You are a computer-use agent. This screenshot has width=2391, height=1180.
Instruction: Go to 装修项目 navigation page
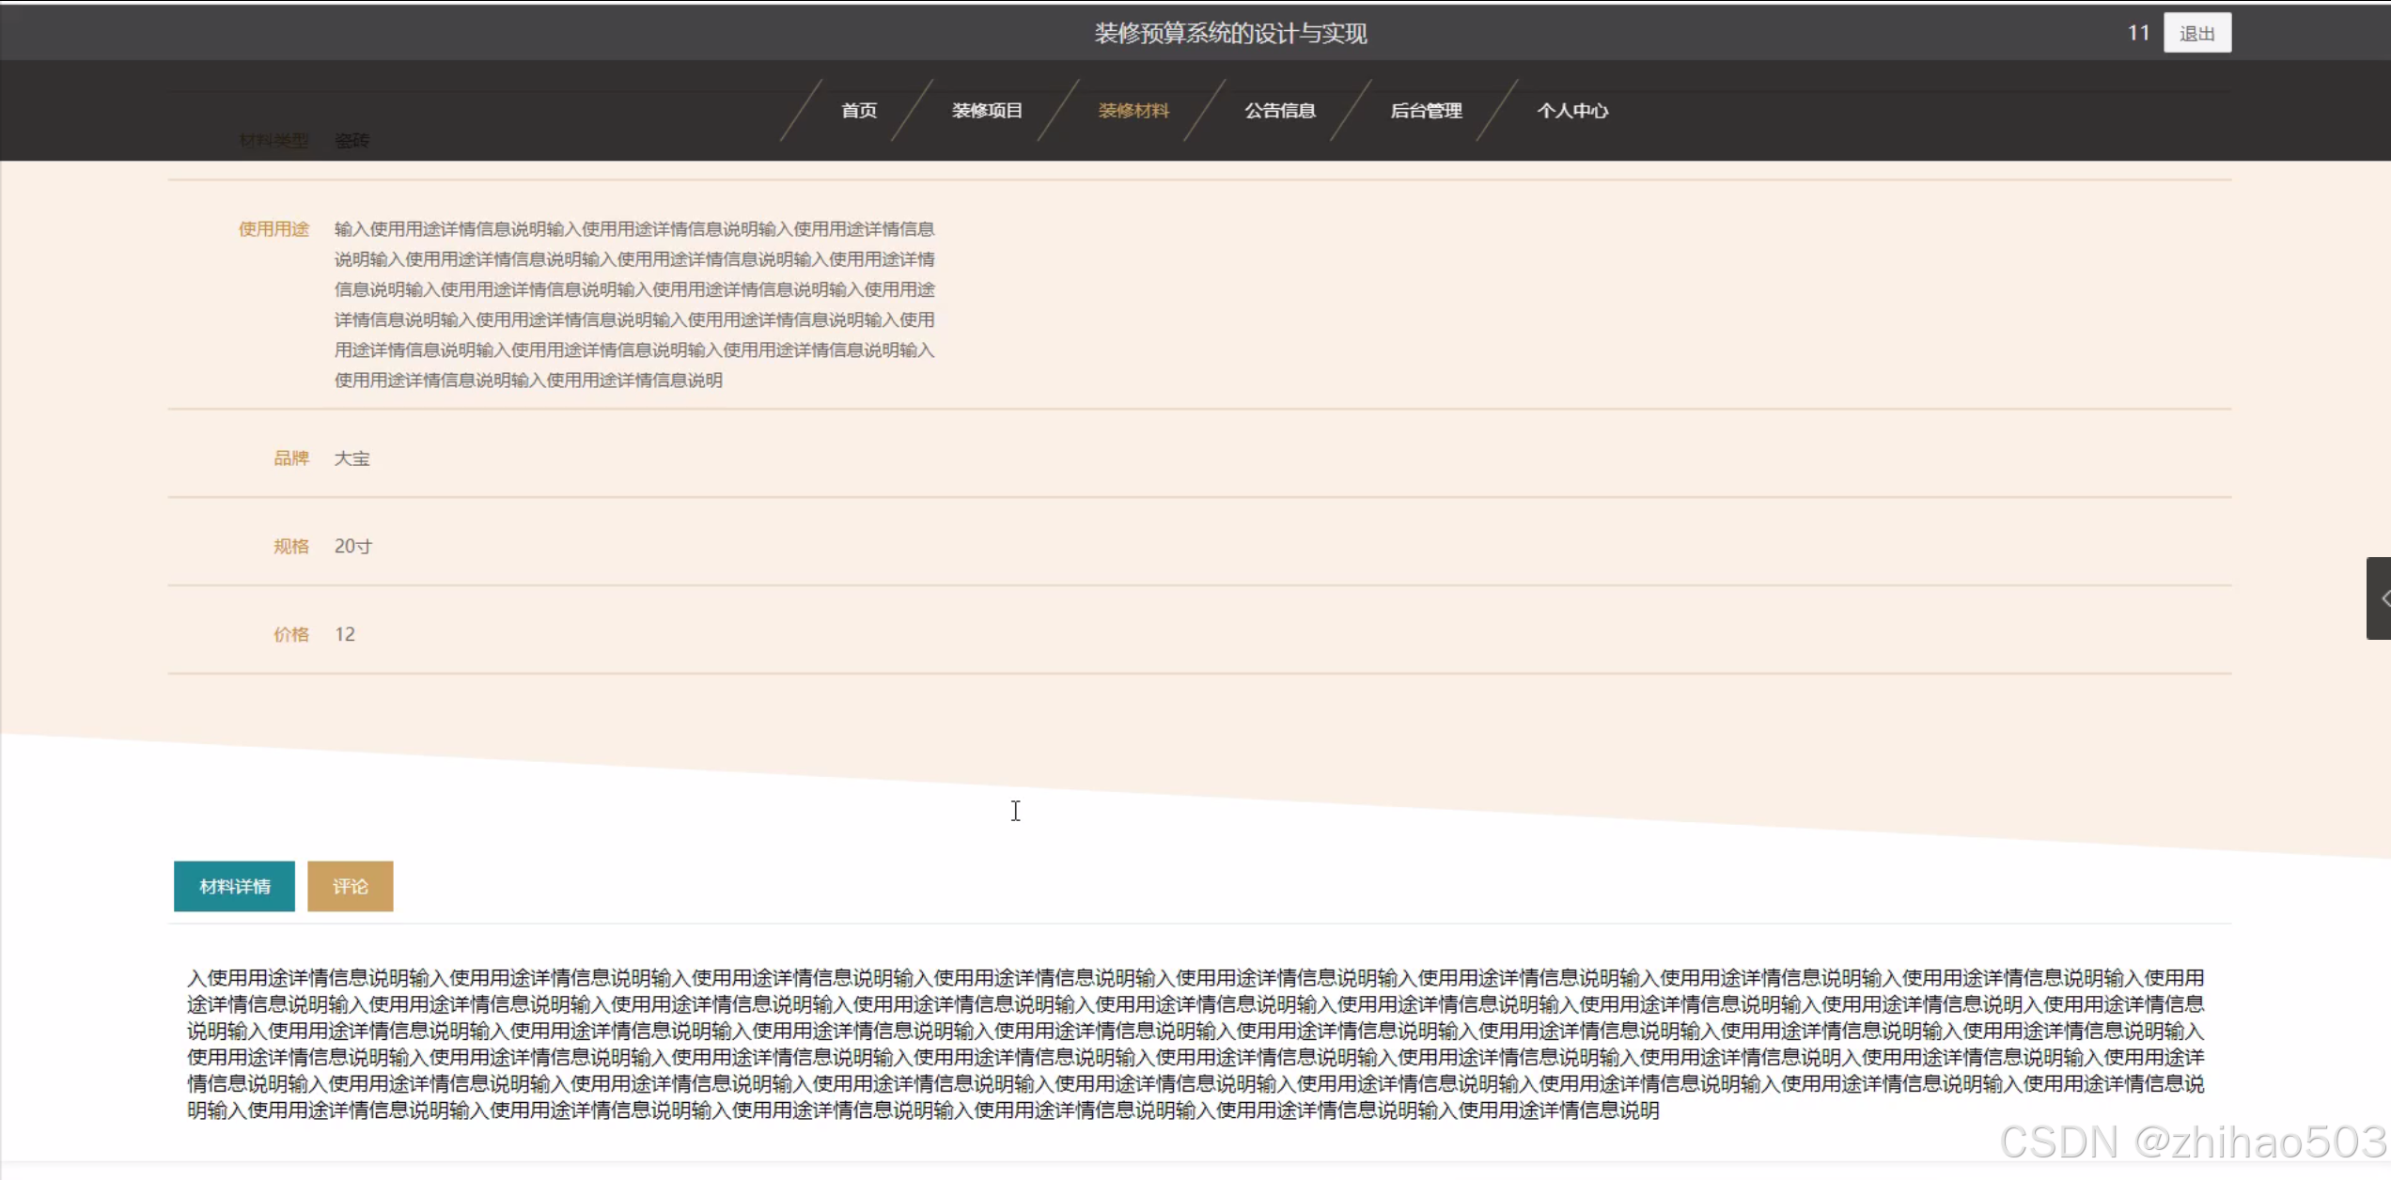(986, 111)
